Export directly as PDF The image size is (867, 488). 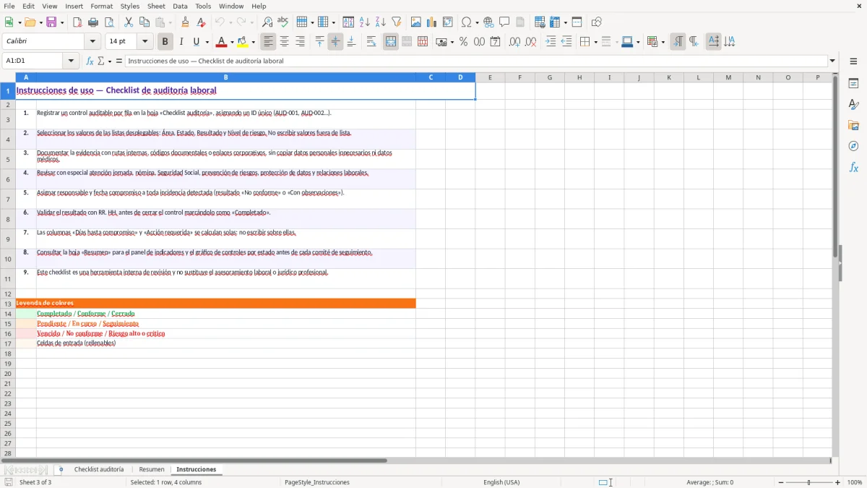(x=77, y=22)
